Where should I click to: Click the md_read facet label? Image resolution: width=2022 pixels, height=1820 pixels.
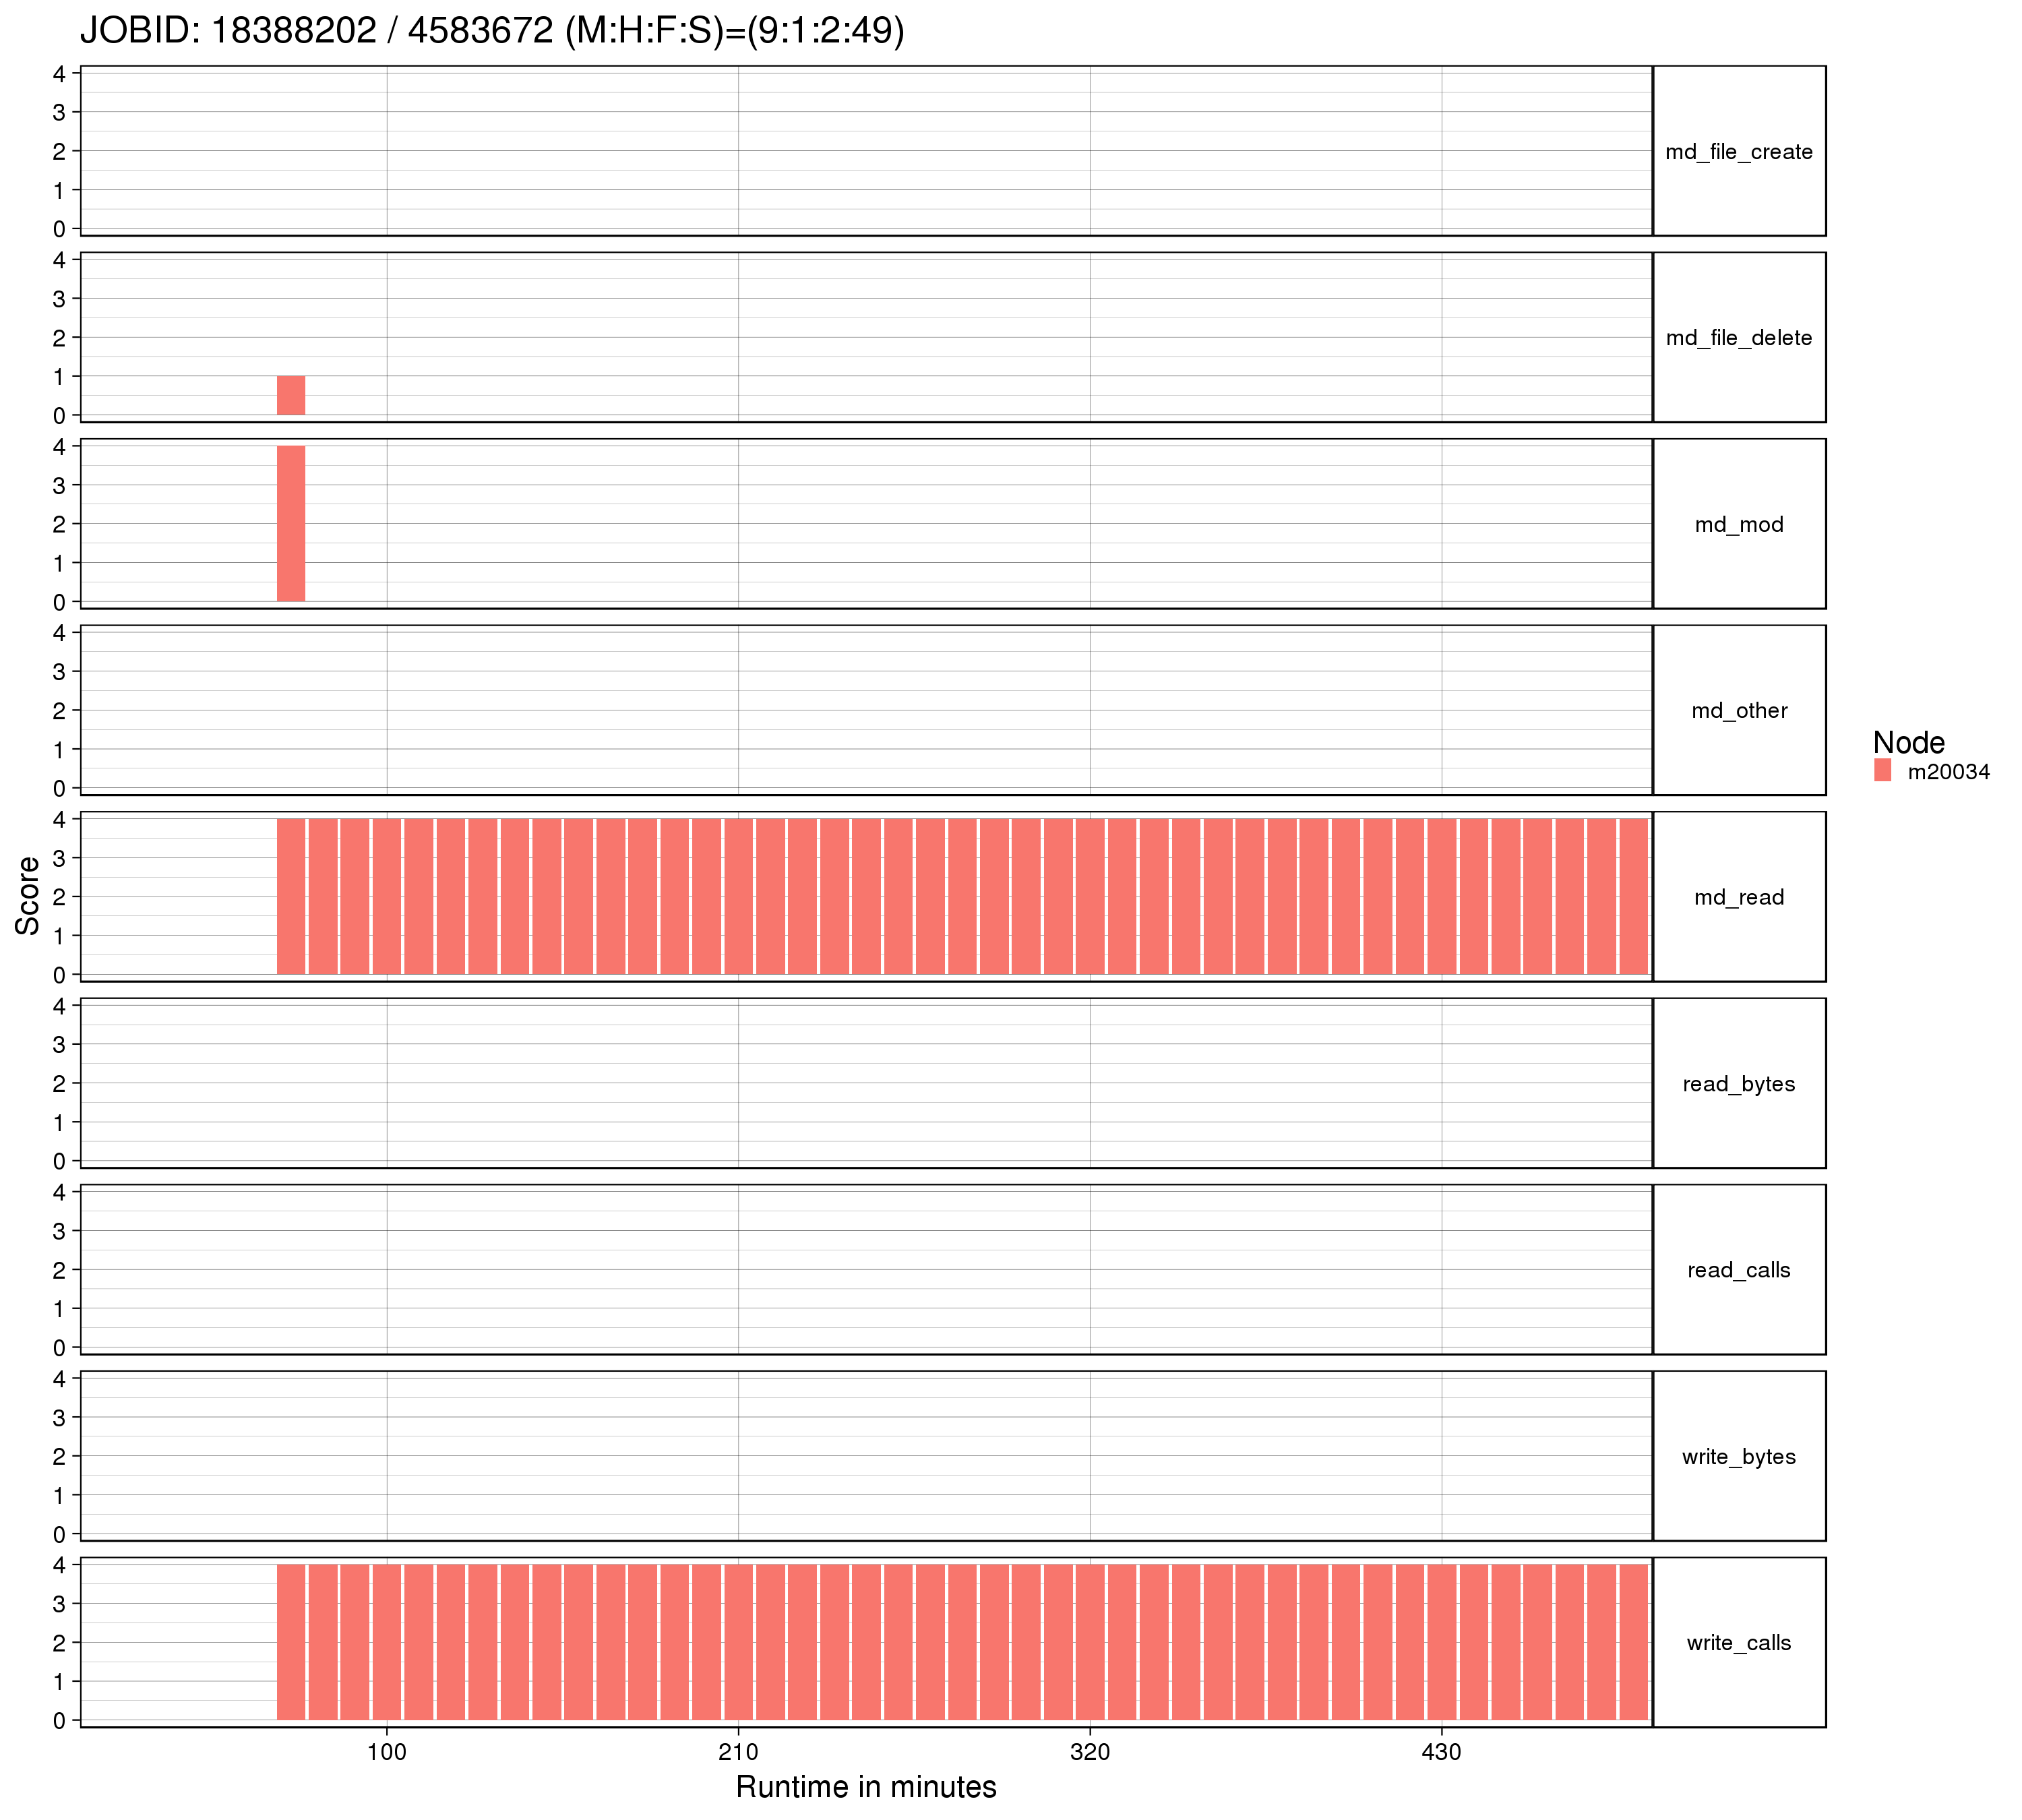tap(1738, 898)
